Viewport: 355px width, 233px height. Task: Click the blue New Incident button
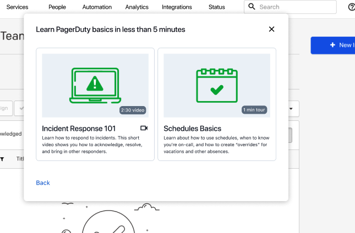(333, 45)
